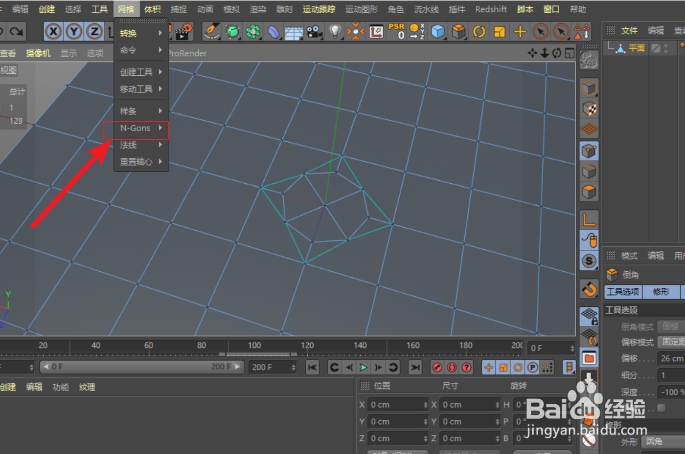685x454 pixels.
Task: Toggle position keyframe recording button
Action: [x=488, y=367]
